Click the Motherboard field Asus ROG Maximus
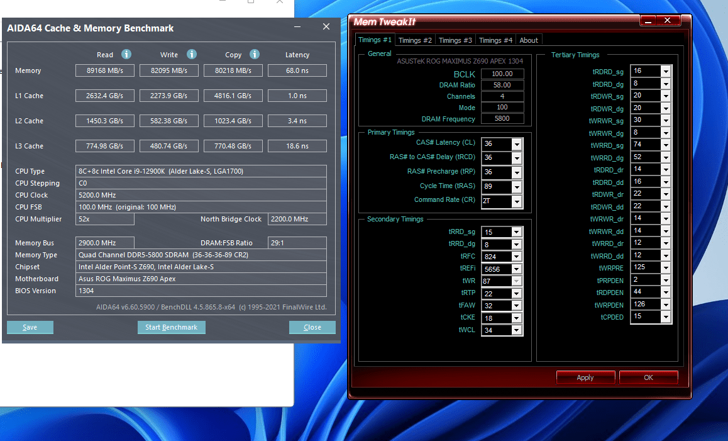Viewport: 728px width, 441px height. pyautogui.click(x=201, y=279)
